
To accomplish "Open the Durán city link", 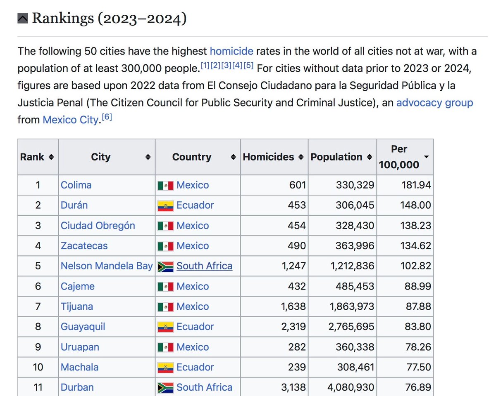I will click(74, 205).
